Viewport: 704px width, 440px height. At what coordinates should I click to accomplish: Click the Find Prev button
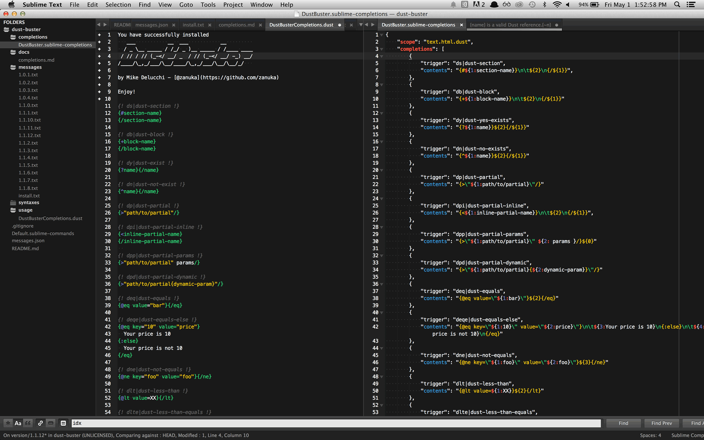(x=661, y=423)
